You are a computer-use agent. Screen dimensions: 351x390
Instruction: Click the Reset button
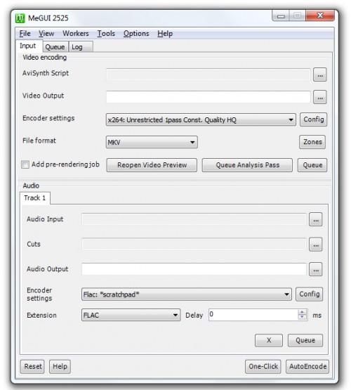(32, 366)
